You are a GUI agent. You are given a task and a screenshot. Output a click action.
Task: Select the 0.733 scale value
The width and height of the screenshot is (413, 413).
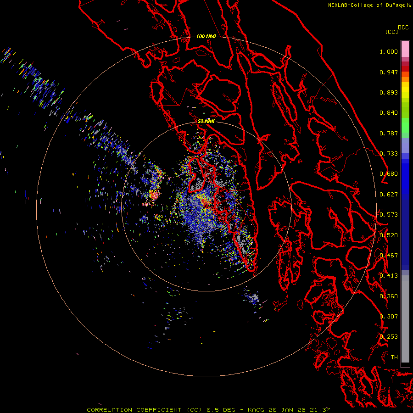click(x=389, y=154)
